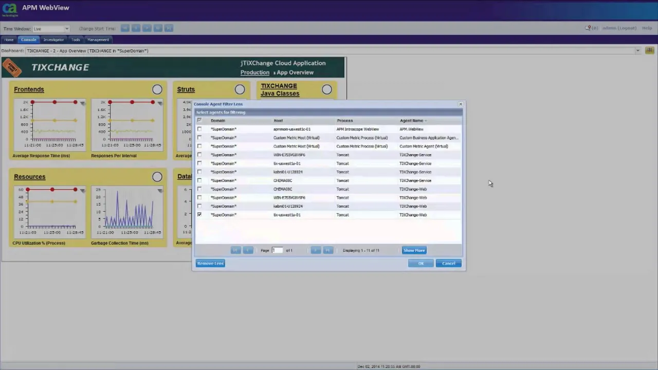Viewport: 658px width, 370px height.
Task: Go to next page in filter dialog
Action: point(316,250)
